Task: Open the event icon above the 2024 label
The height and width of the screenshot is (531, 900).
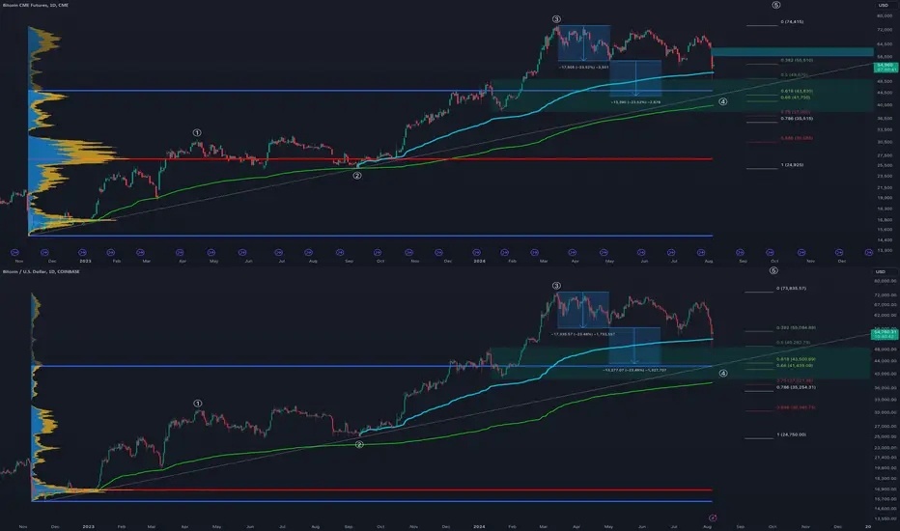Action: coord(476,252)
